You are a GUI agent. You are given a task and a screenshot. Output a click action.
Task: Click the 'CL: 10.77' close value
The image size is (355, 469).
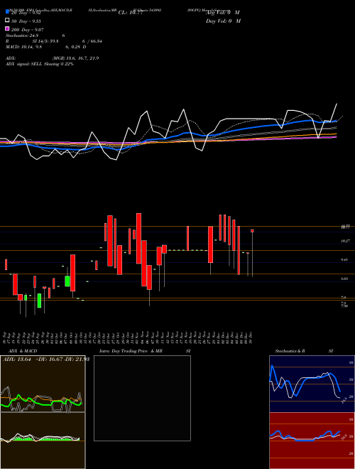131,13
